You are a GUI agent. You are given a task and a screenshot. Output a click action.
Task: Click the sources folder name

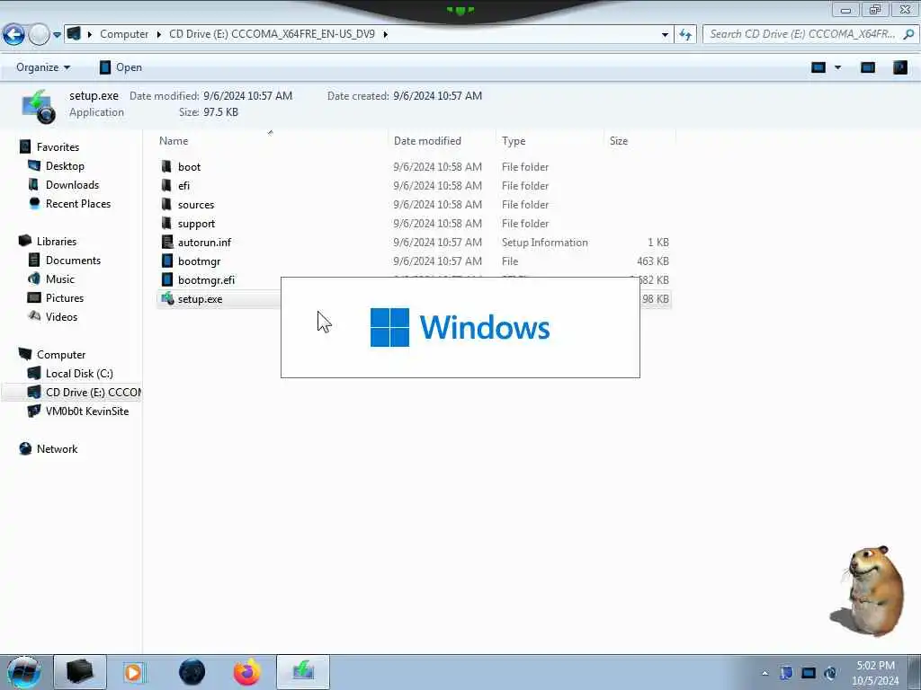point(196,205)
